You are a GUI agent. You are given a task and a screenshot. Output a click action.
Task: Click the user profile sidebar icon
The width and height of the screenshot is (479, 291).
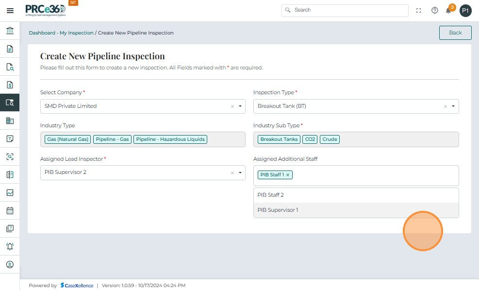pos(10,265)
